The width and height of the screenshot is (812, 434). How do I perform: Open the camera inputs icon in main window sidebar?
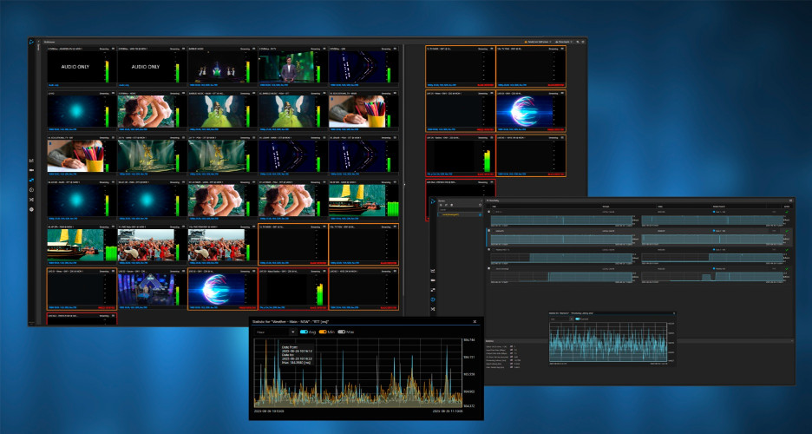pyautogui.click(x=31, y=170)
